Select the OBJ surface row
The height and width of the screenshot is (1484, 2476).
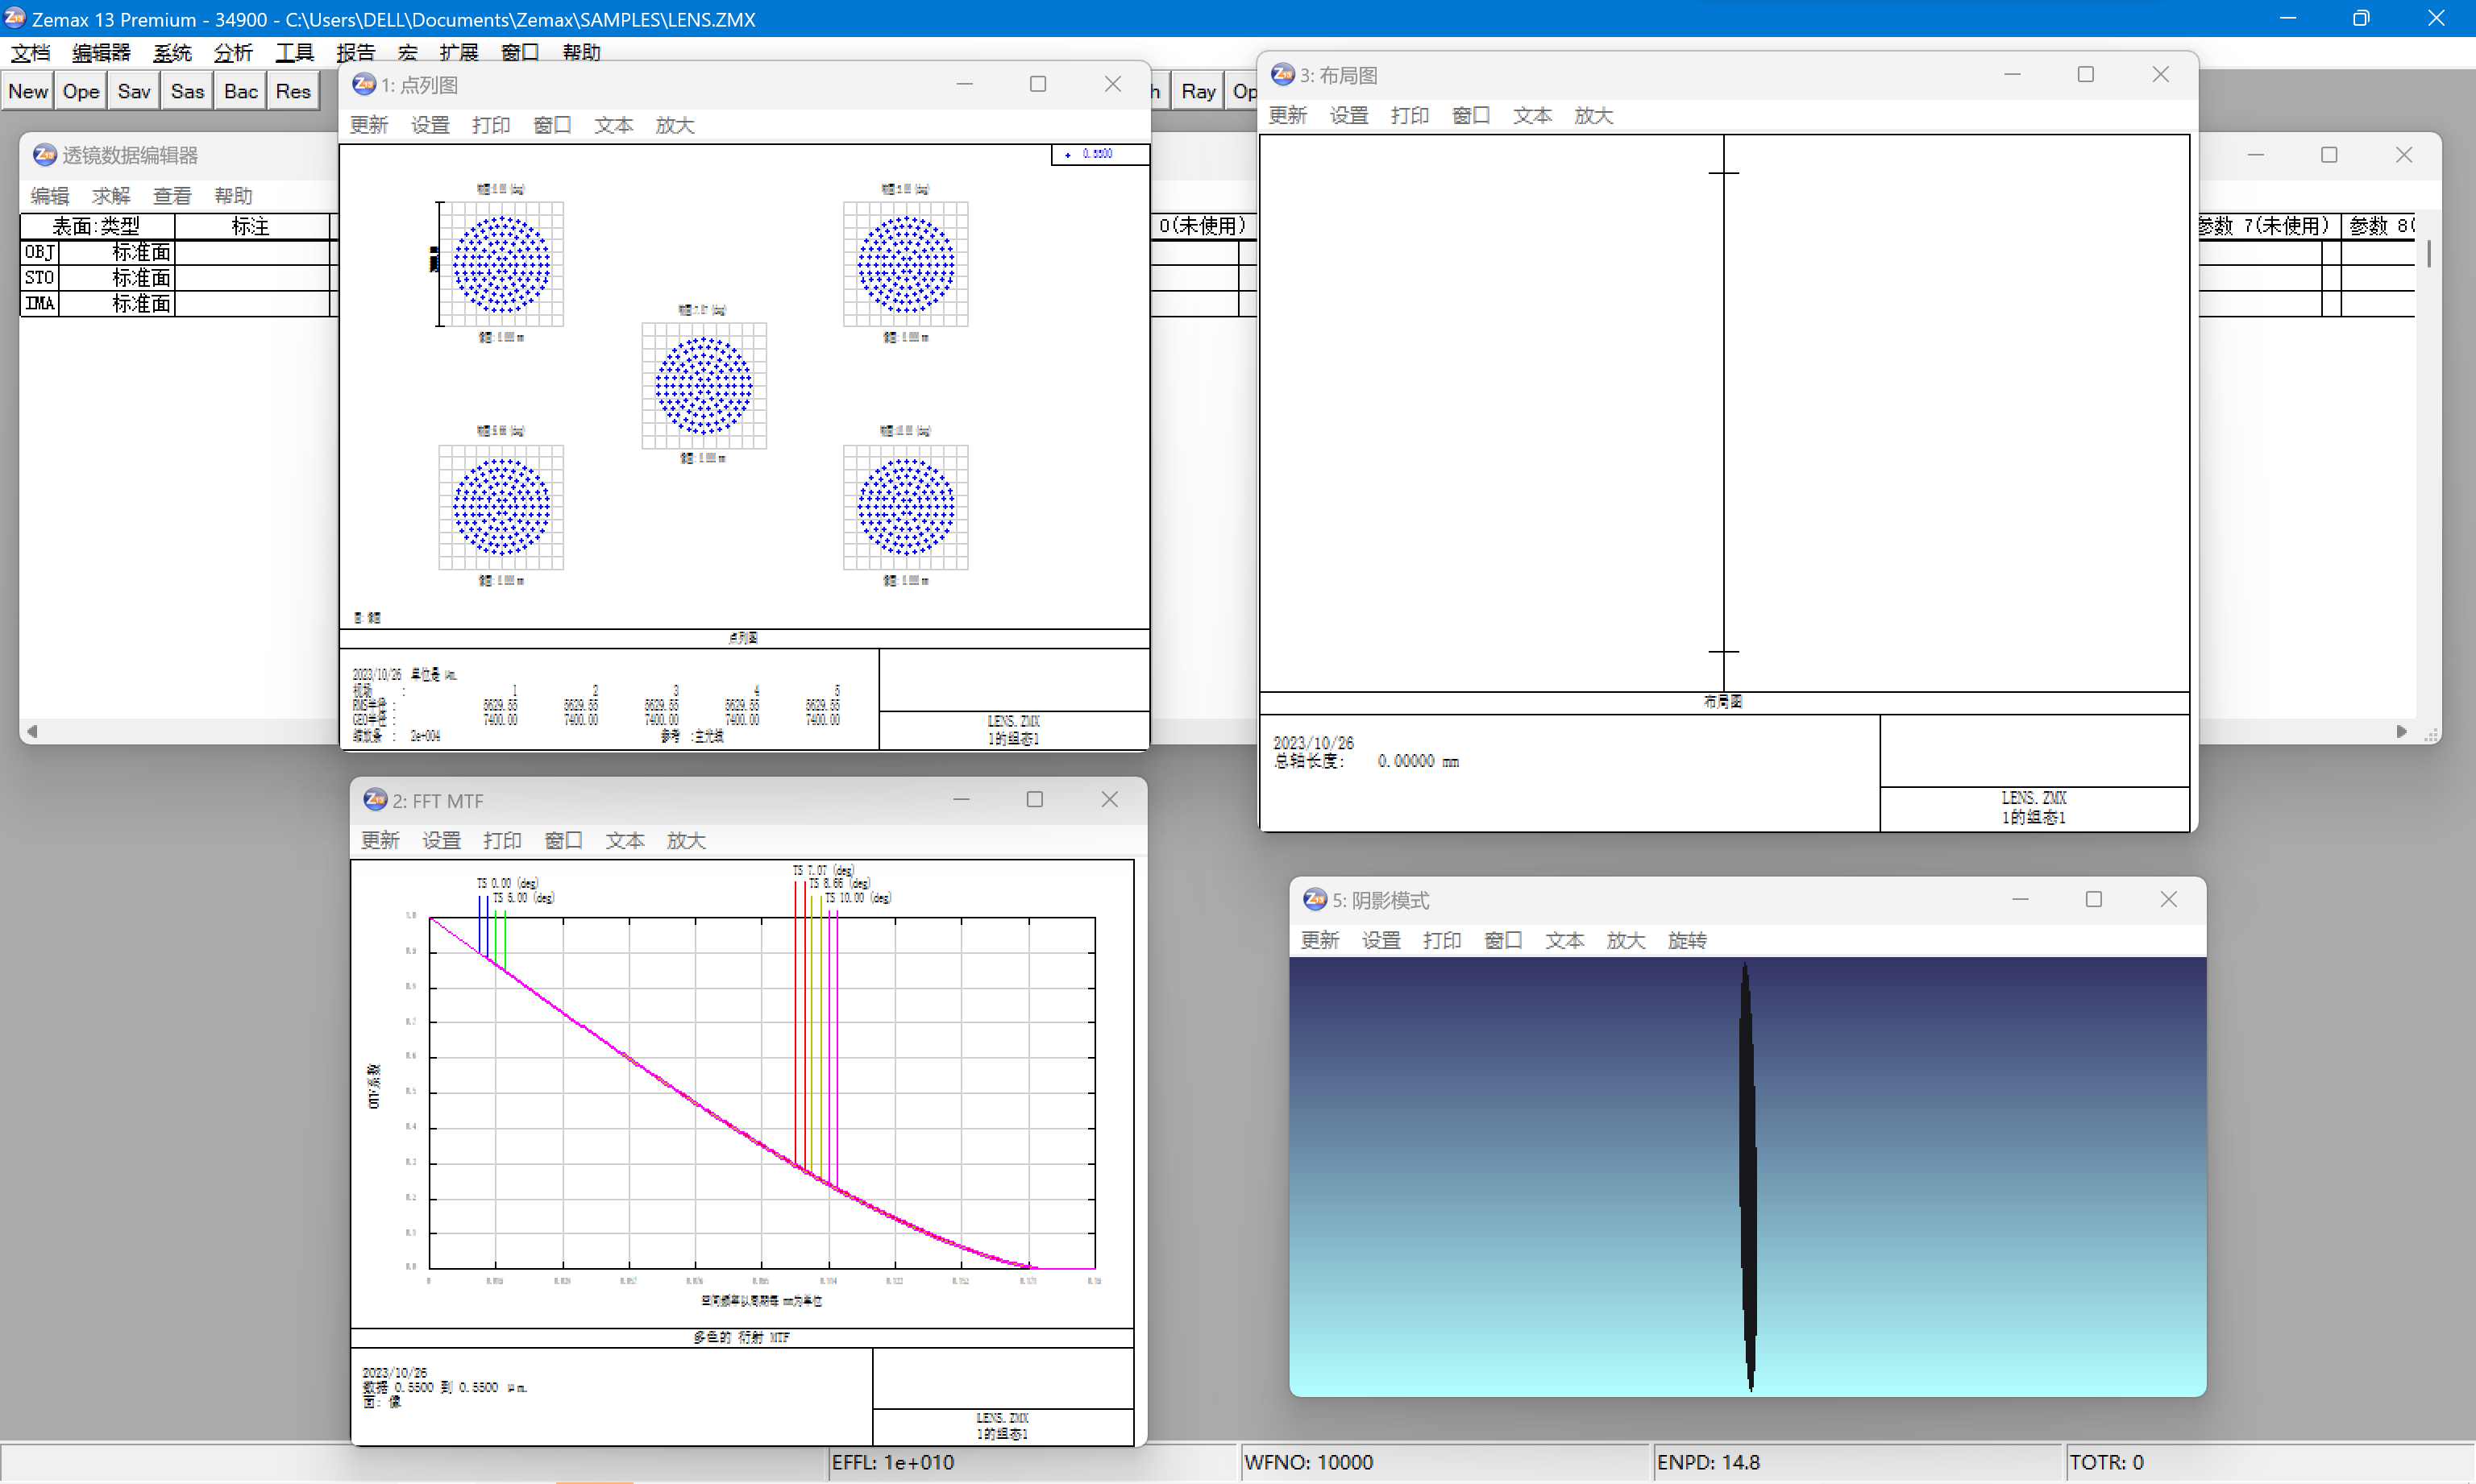[x=40, y=252]
